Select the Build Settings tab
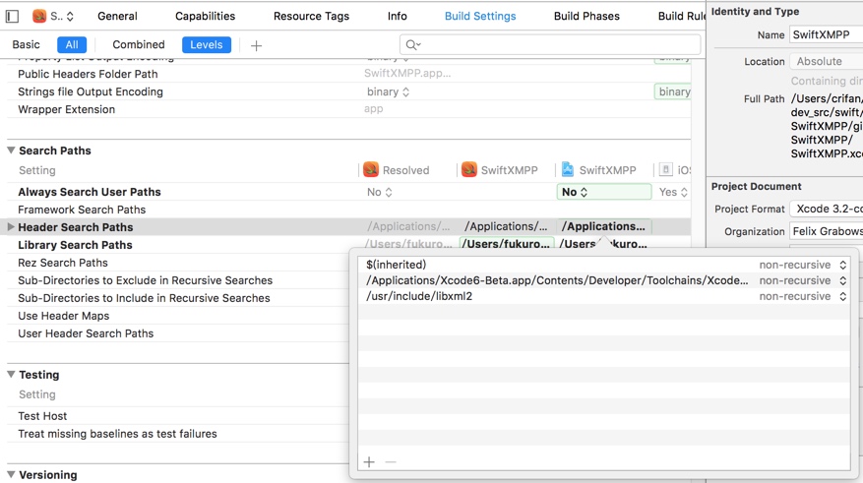This screenshot has height=483, width=863. pyautogui.click(x=480, y=16)
